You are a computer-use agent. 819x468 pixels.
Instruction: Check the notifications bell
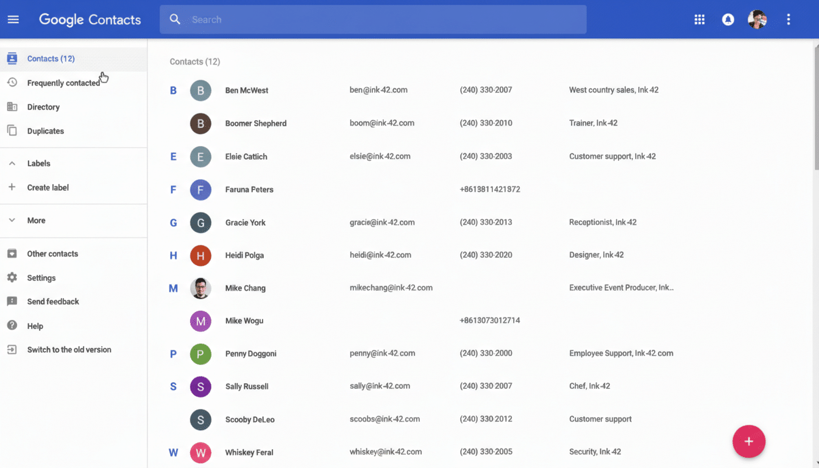(x=728, y=19)
